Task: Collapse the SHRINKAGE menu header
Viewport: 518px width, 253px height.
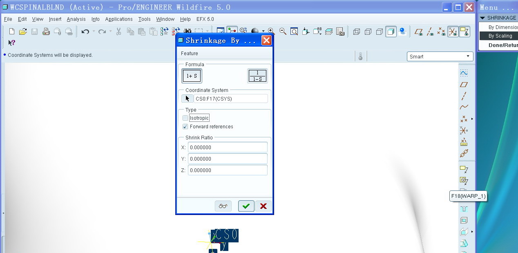Action: (482, 18)
